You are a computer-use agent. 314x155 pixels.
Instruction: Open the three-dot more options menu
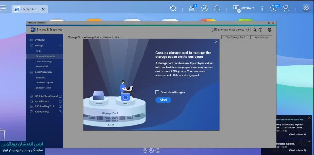(262, 8)
